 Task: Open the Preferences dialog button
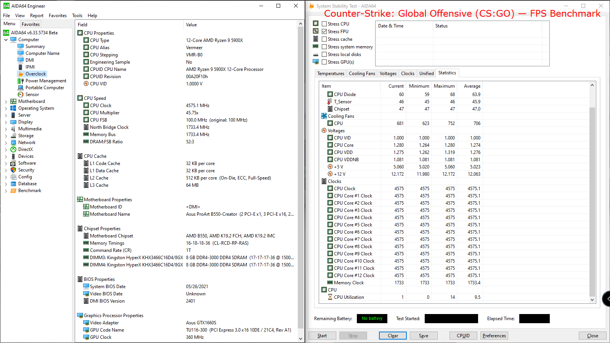tap(494, 336)
